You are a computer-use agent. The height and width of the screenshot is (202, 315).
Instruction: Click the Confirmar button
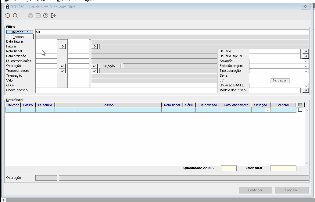[x=255, y=190]
